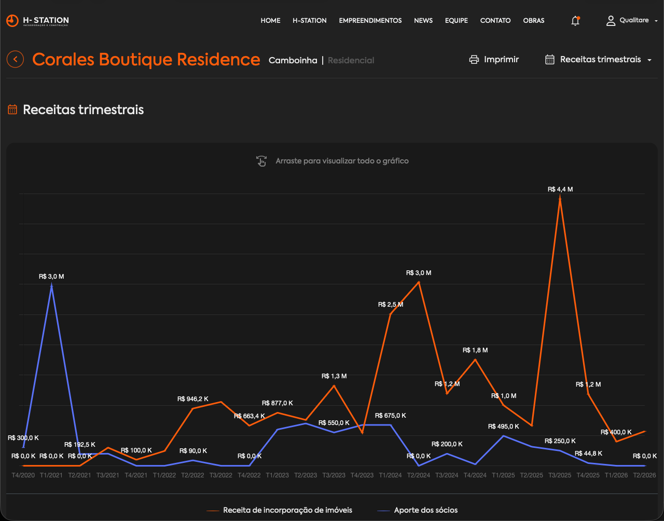
Task: Click the R$ 400,0 K data label
Action: 616,432
